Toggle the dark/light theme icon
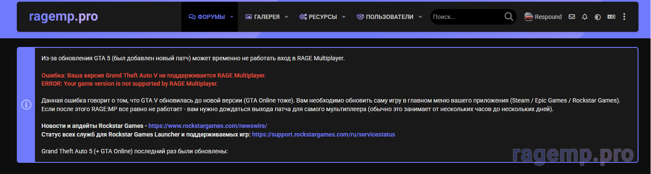The height and width of the screenshot is (174, 651). pyautogui.click(x=598, y=17)
